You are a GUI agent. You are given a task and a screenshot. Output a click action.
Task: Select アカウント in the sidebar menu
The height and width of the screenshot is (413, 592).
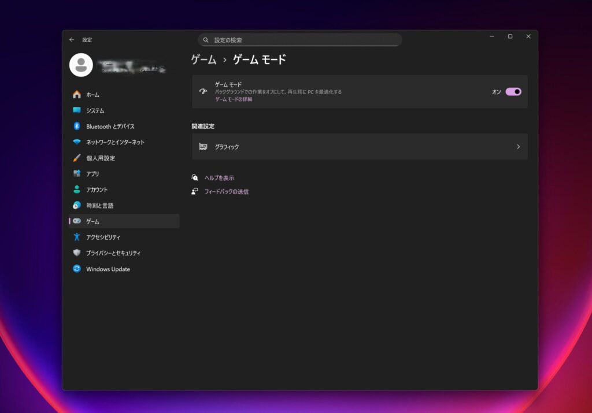[97, 190]
